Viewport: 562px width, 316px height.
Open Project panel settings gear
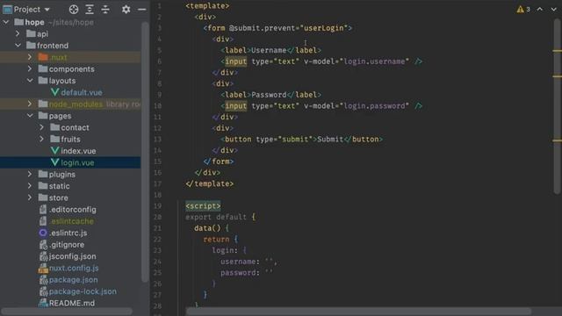pyautogui.click(x=126, y=10)
